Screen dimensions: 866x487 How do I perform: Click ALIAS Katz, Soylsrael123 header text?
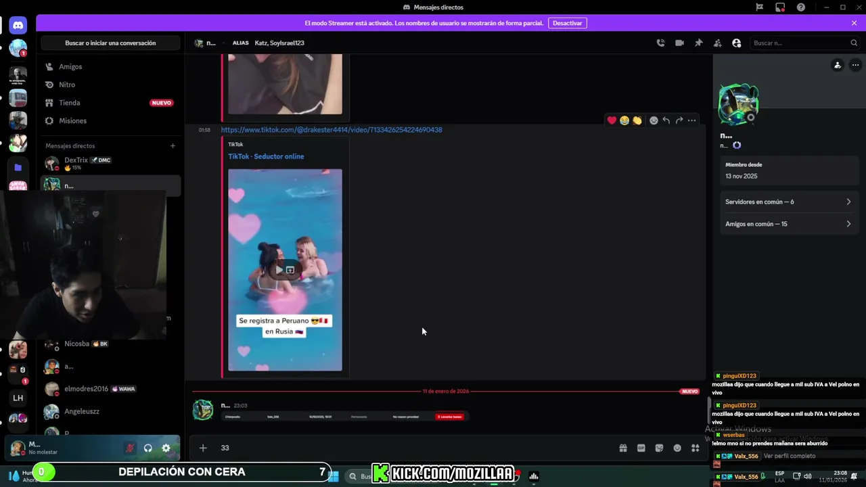point(268,43)
